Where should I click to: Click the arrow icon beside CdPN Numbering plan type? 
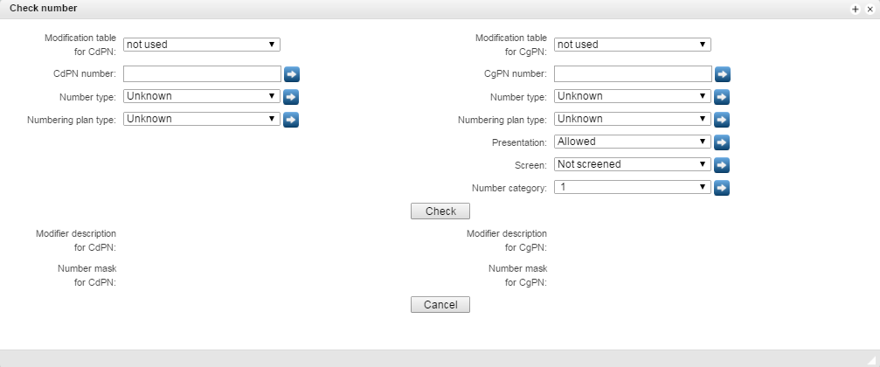point(291,119)
